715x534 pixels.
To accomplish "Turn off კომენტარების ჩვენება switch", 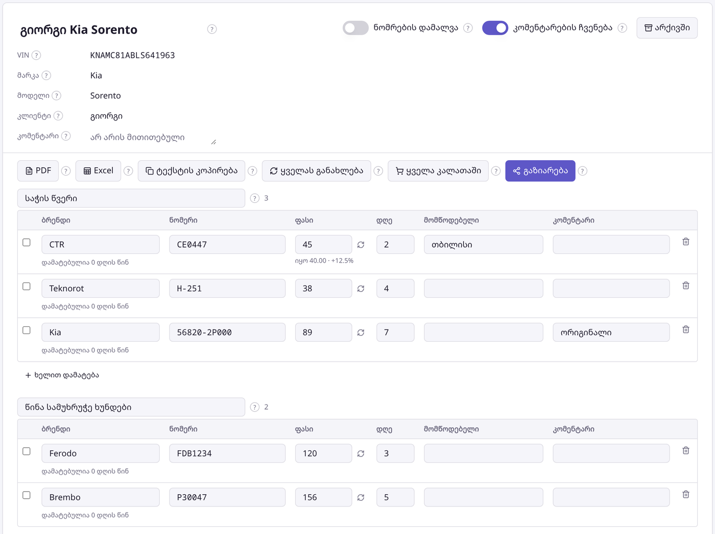I will point(495,28).
